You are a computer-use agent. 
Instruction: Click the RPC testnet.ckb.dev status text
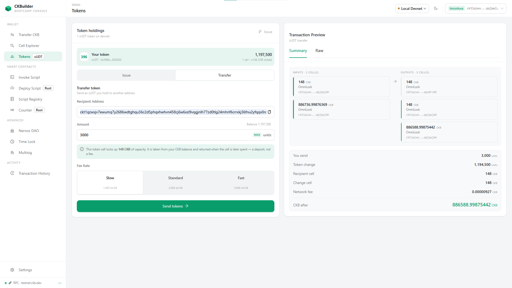(27, 283)
